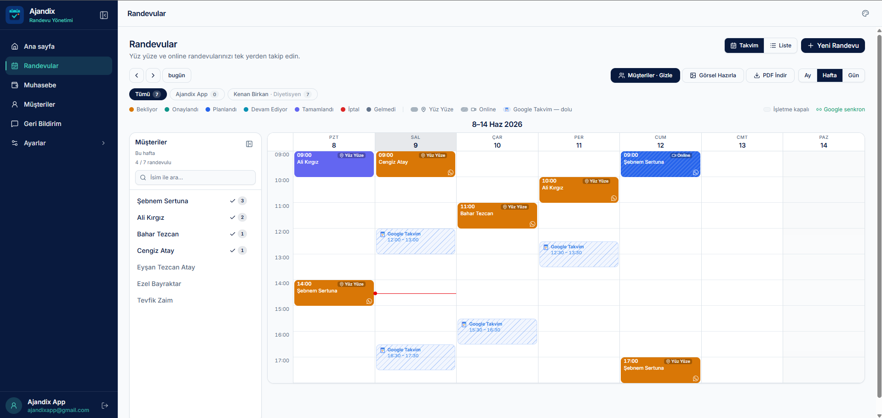Switch to the Liste view tab

tap(781, 46)
